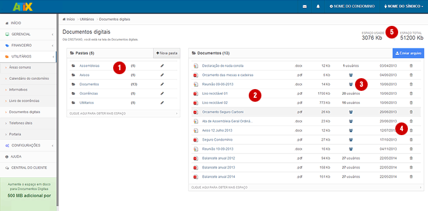Click pencil icon for Documentos folder
The image size is (428, 211).
point(162,84)
